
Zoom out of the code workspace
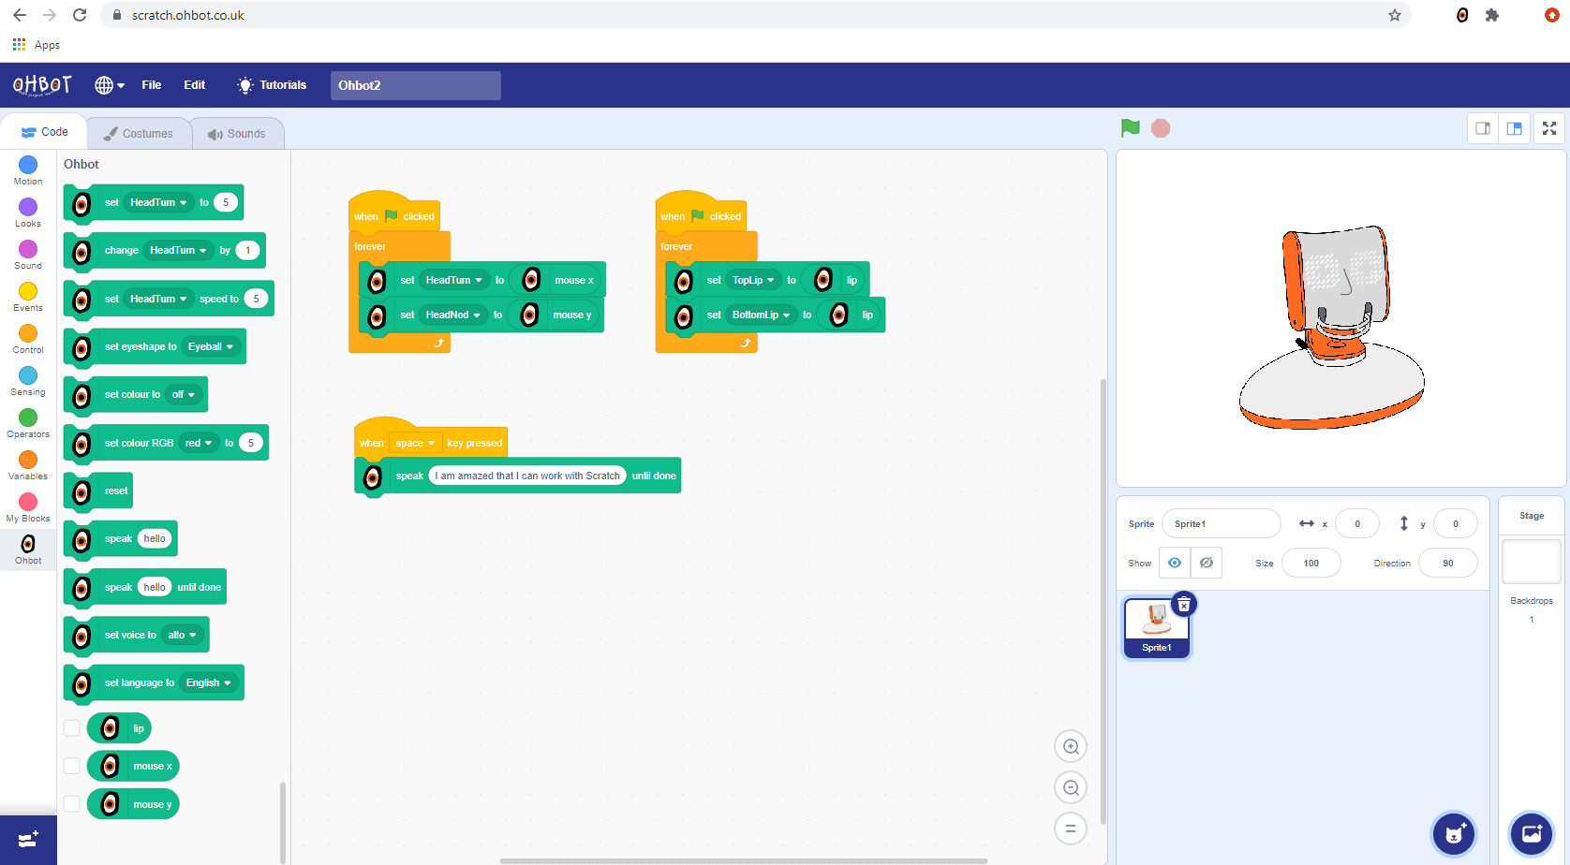click(x=1071, y=788)
